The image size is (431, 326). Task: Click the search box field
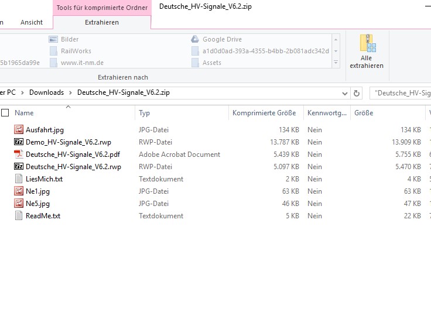tap(400, 93)
